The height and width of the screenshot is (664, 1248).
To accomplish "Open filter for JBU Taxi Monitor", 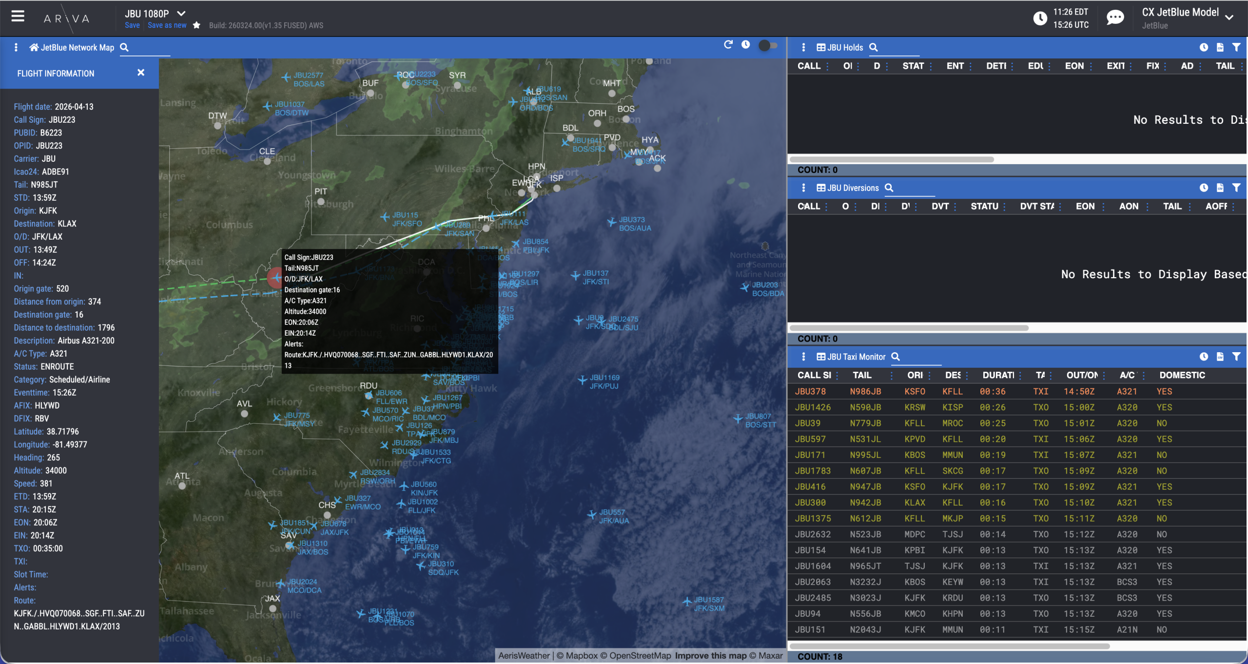I will (x=1236, y=357).
